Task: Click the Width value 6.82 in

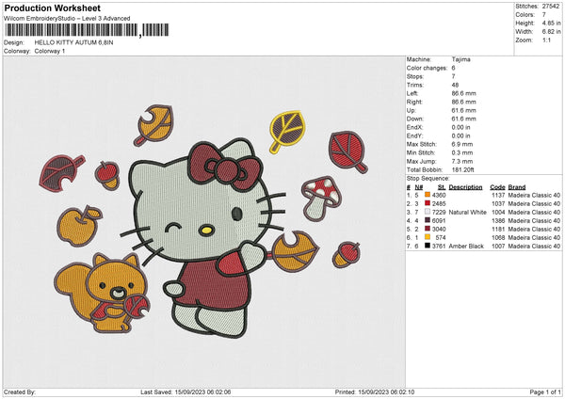Action: [x=551, y=32]
